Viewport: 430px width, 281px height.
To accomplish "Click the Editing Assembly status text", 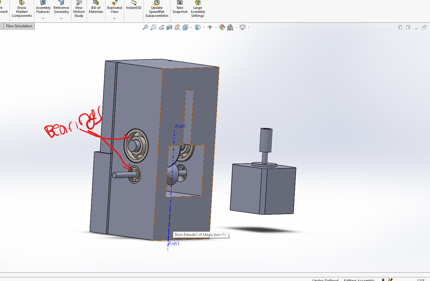I will (359, 279).
